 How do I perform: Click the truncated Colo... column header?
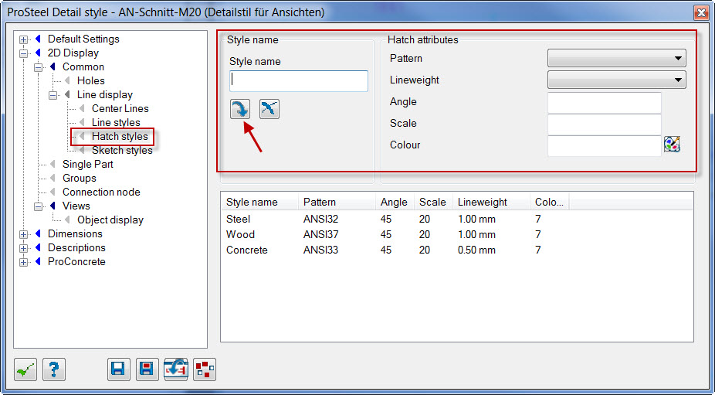[x=549, y=202]
